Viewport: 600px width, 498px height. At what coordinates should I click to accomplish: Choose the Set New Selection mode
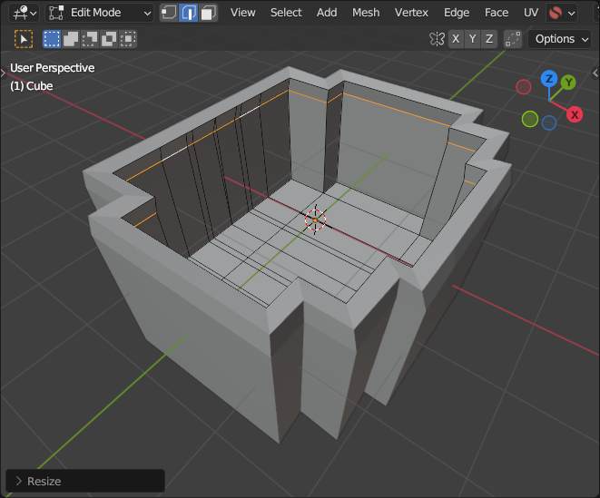pyautogui.click(x=52, y=39)
